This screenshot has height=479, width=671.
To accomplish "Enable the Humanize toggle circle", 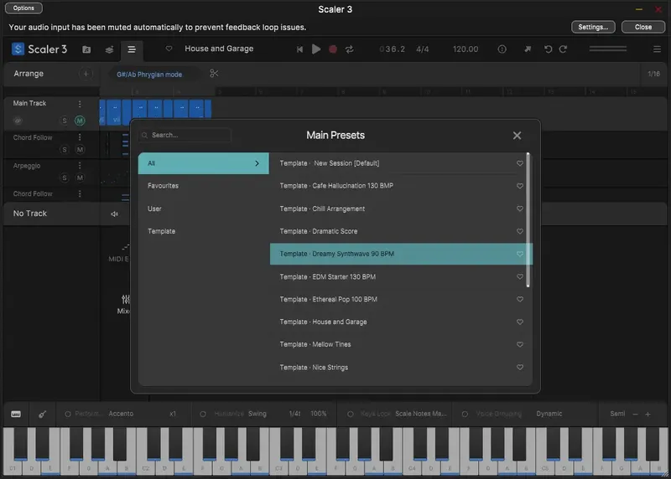I will click(203, 414).
